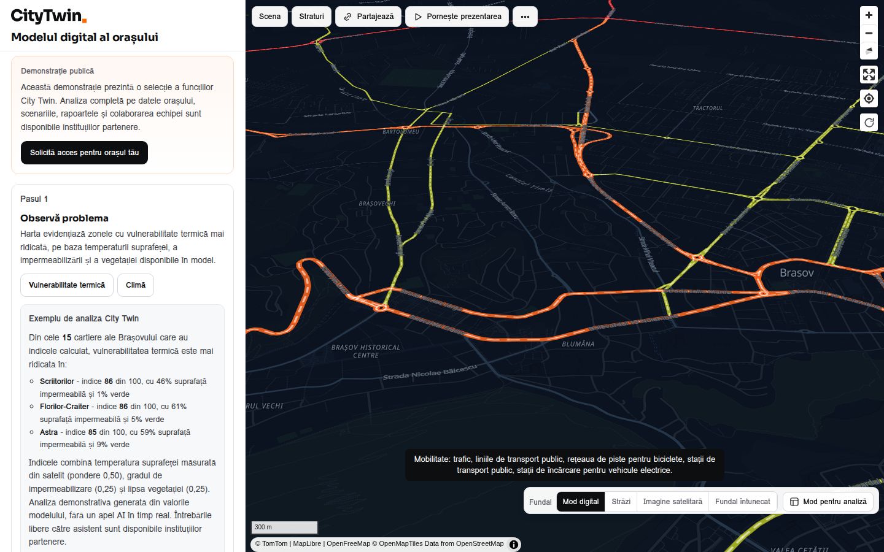Viewport: 884px width, 552px height.
Task: Reset map bearing with compass icon
Action: (x=869, y=51)
